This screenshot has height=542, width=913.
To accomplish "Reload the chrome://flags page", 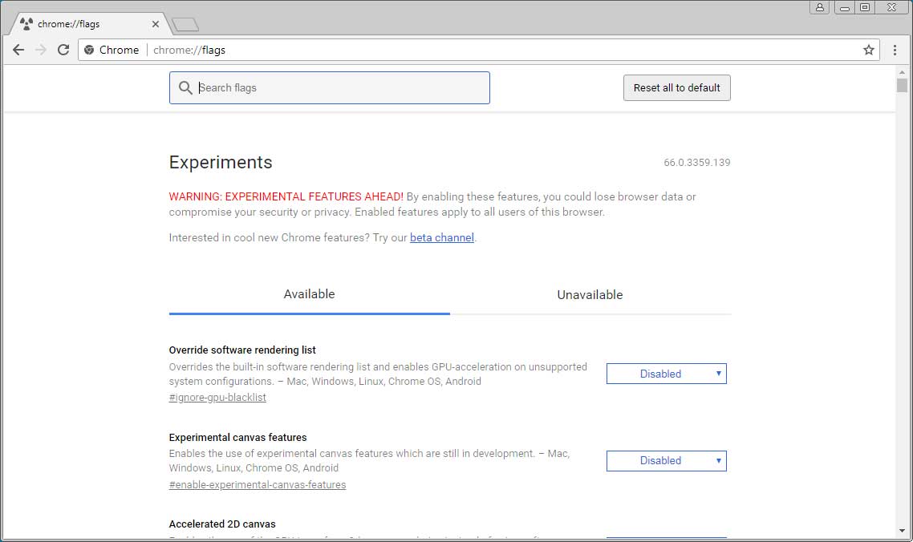I will [63, 50].
